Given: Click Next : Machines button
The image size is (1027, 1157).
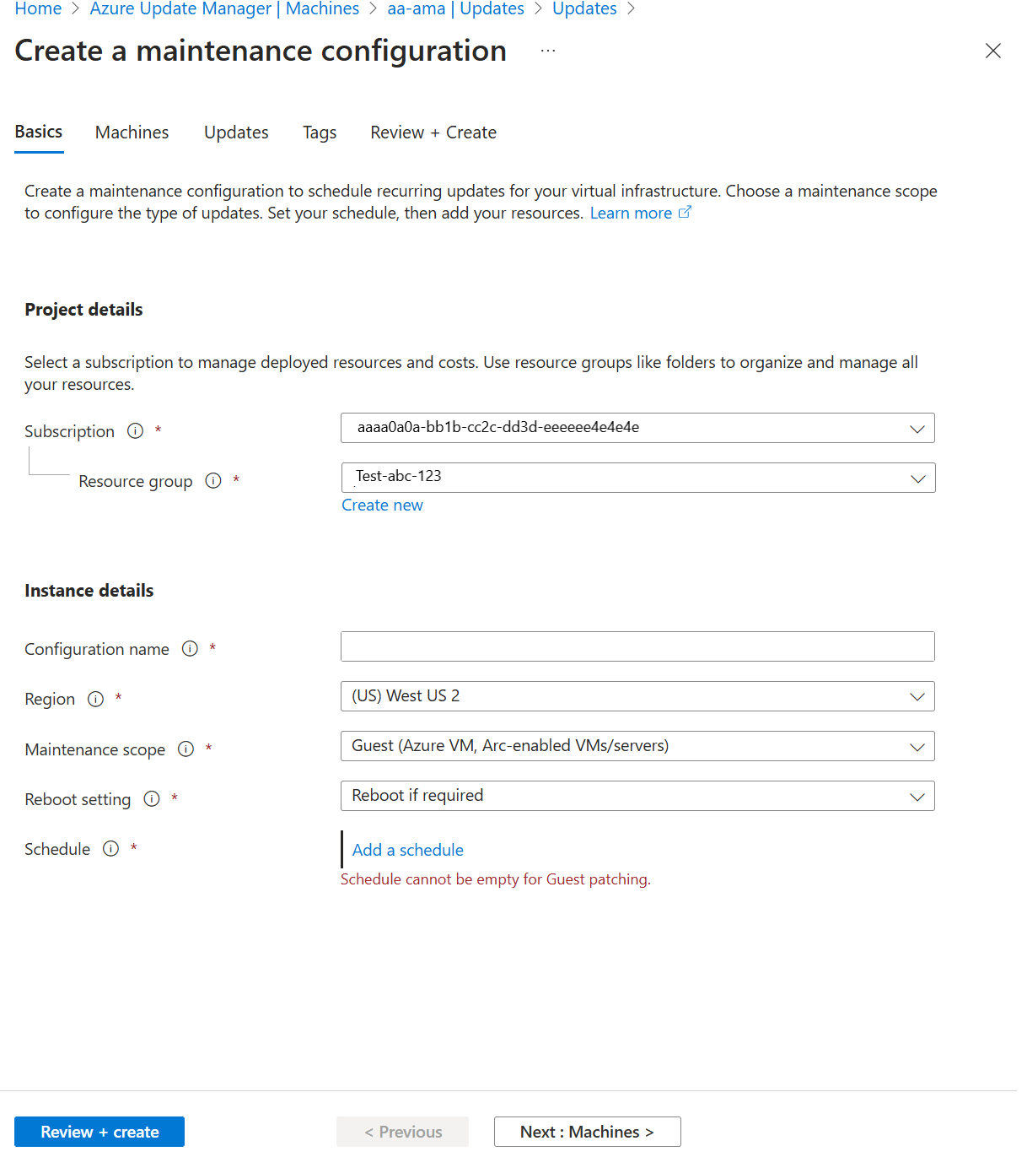Looking at the screenshot, I should (x=586, y=1131).
